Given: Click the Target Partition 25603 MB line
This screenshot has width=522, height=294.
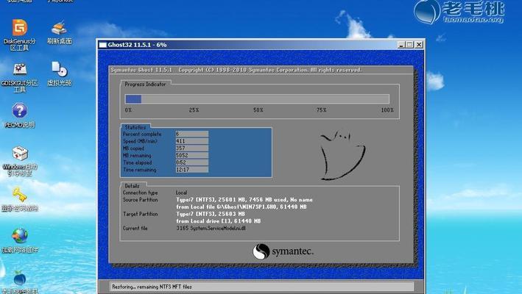Looking at the screenshot, I should (x=211, y=214).
